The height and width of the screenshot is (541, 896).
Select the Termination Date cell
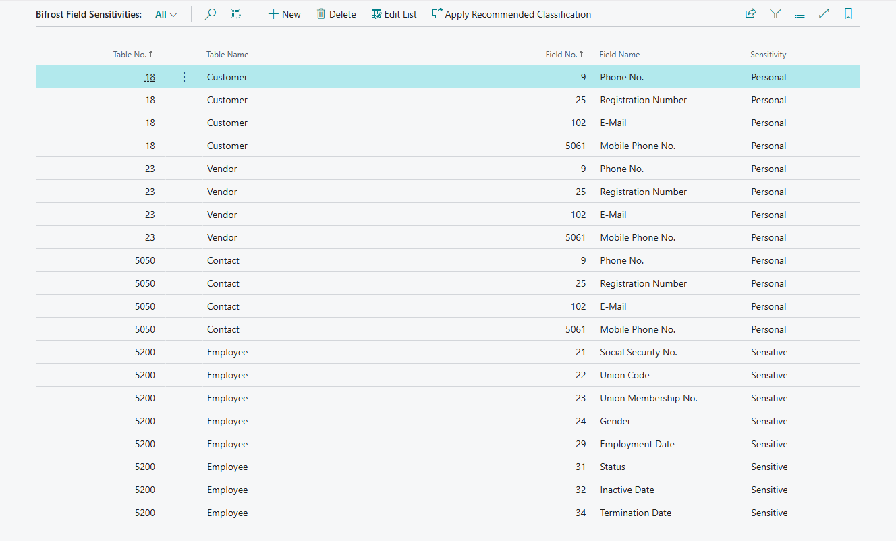click(x=636, y=513)
